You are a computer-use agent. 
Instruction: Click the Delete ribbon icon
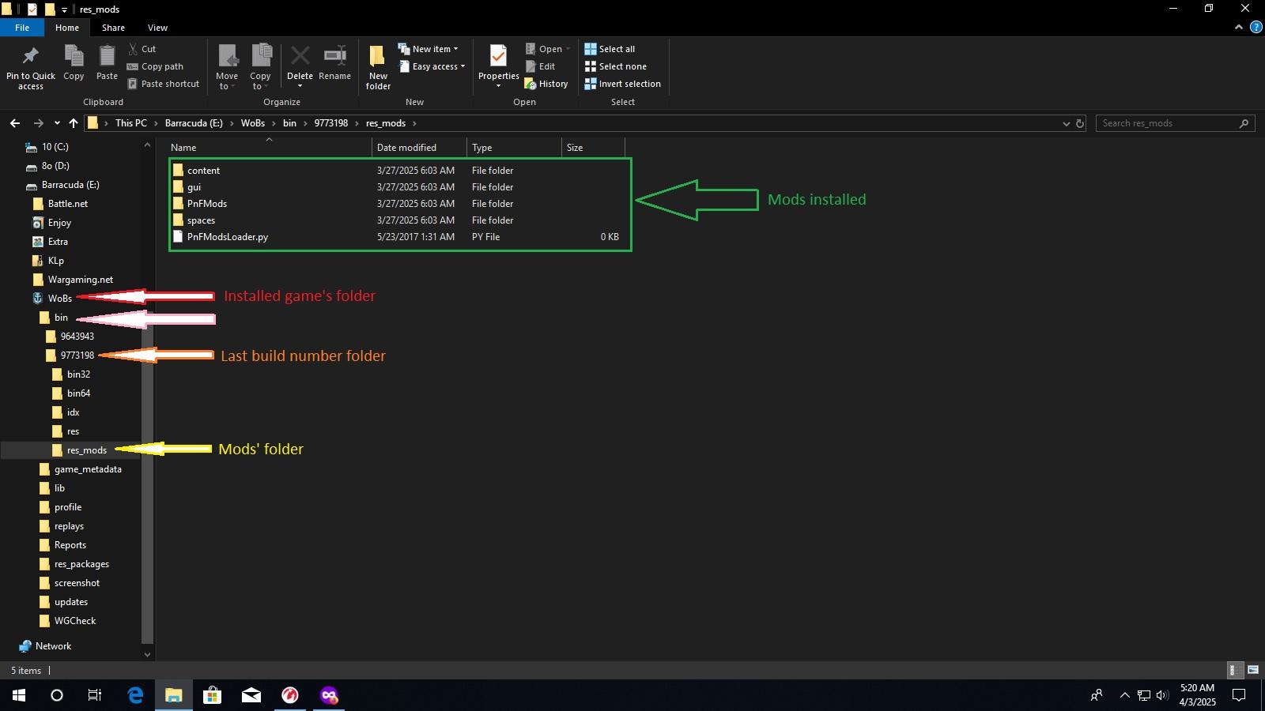[x=300, y=56]
